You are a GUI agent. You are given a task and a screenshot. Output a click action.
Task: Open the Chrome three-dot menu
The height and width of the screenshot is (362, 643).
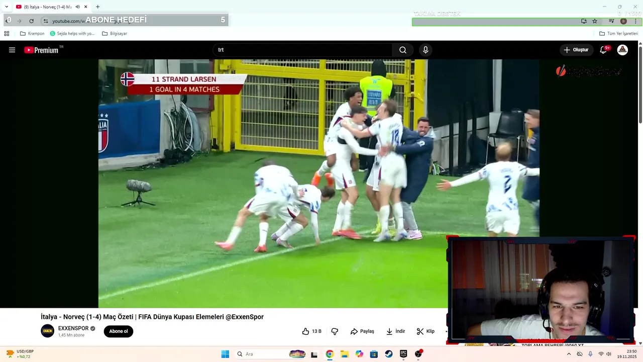[x=635, y=21]
